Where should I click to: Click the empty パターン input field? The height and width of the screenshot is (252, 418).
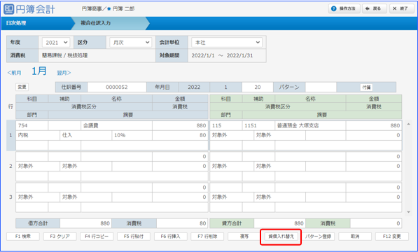coord(321,87)
